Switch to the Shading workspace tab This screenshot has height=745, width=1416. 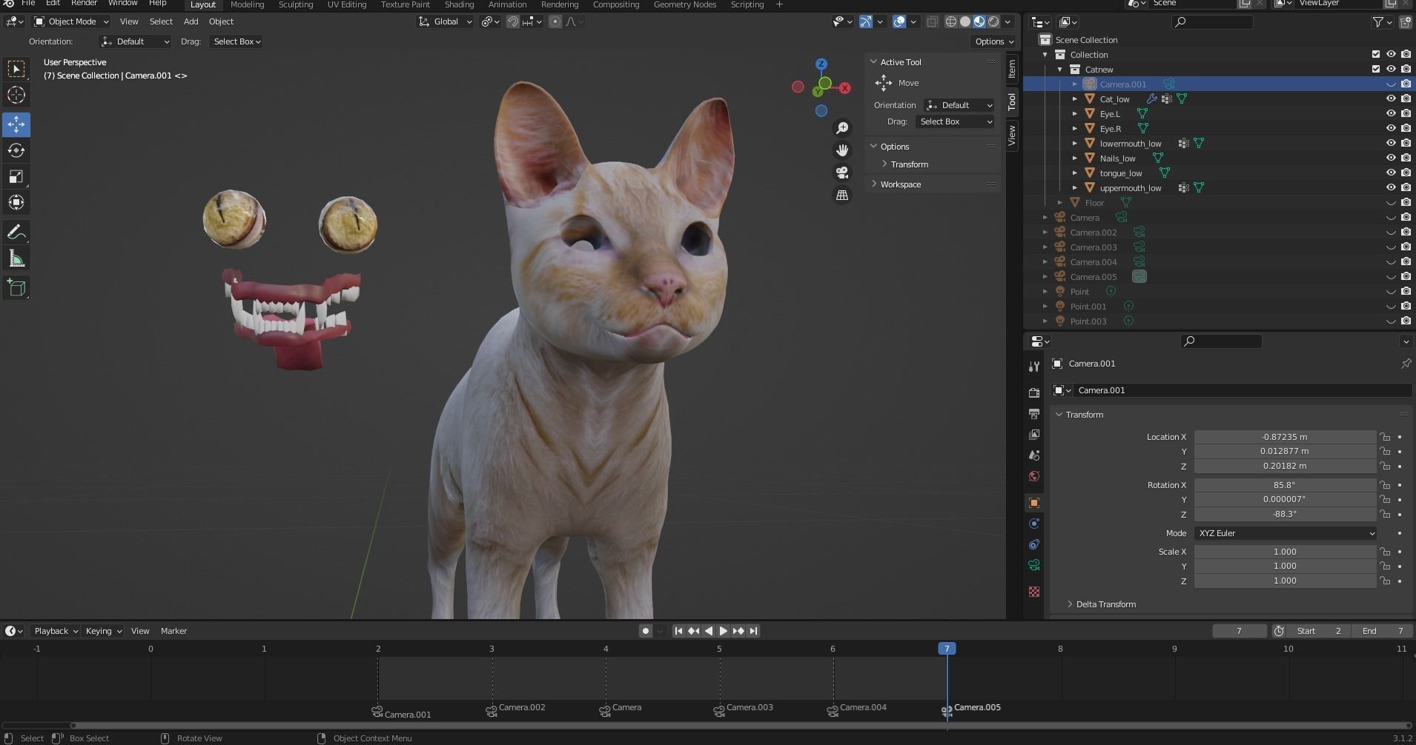pos(459,4)
